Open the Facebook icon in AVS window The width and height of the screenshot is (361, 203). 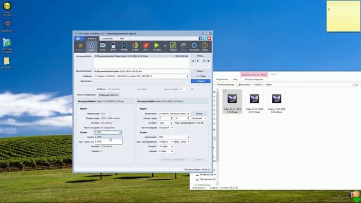[x=200, y=38]
